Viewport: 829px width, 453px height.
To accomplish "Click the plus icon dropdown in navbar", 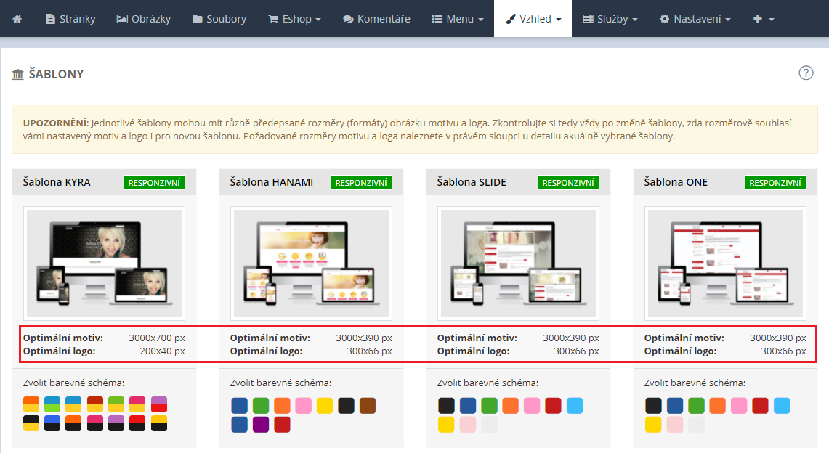I will tap(763, 19).
